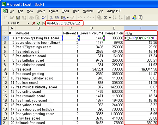The height and width of the screenshot is (125, 158).
Task: Click the 'Relevance' header cell
Action: click(71, 33)
